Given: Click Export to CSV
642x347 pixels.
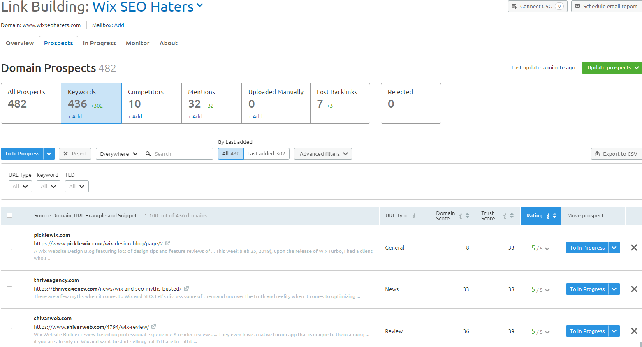Looking at the screenshot, I should point(616,153).
